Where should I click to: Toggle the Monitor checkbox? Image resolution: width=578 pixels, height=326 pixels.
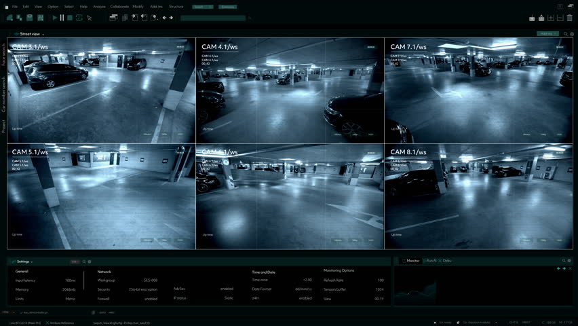(402, 261)
